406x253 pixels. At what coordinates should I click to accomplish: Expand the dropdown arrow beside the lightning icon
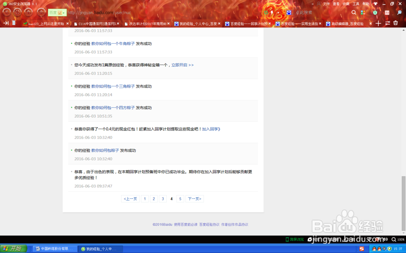279,13
